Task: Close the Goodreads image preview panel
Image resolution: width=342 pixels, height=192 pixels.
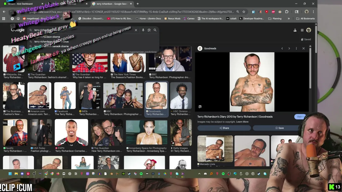Action: point(304,48)
